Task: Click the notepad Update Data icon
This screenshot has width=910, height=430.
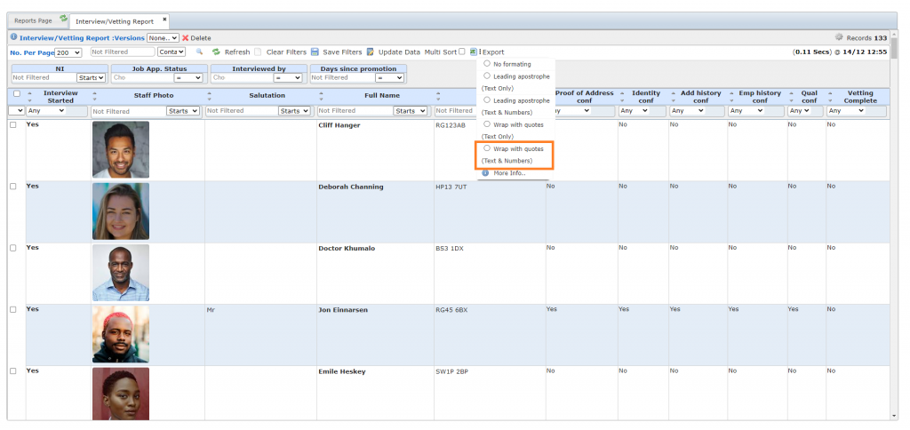Action: pyautogui.click(x=371, y=52)
